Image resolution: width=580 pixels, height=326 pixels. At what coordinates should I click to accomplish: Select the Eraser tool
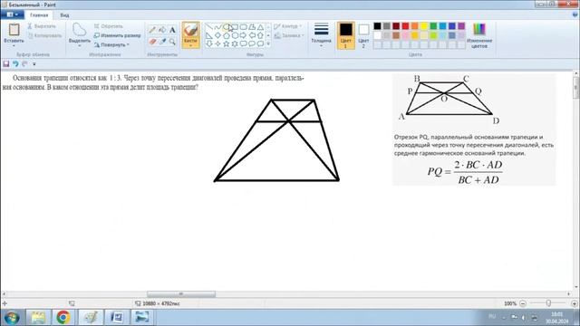pyautogui.click(x=152, y=42)
